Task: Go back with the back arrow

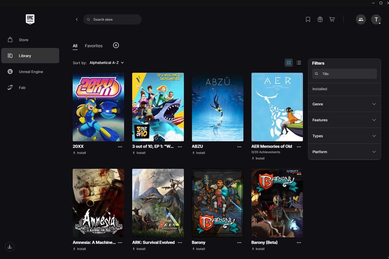Action: click(x=77, y=19)
